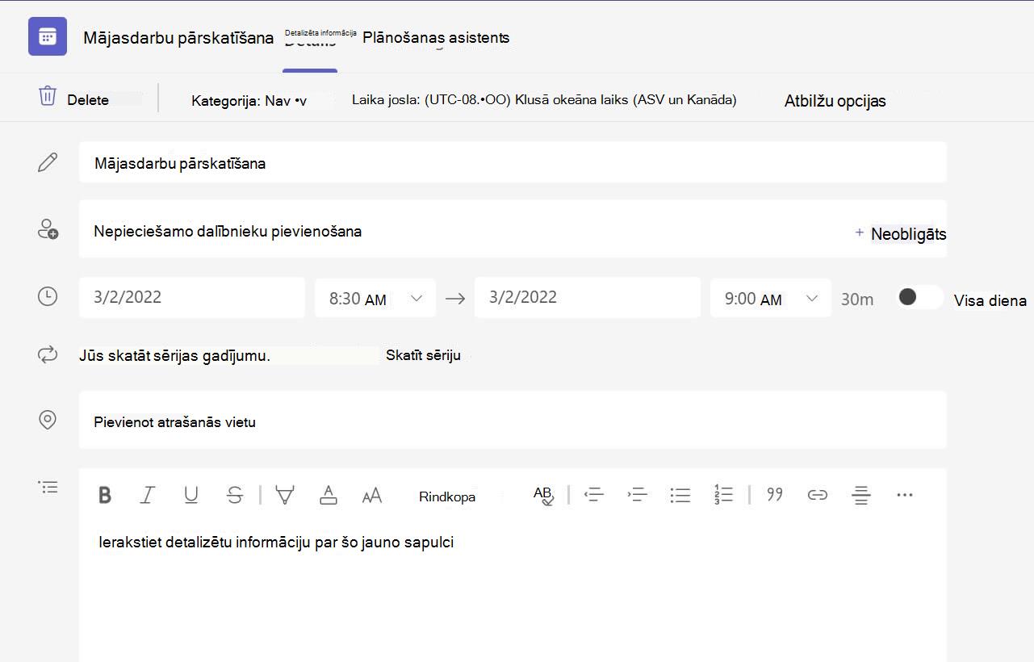
Task: Click the Skatīt sēriju link
Action: click(423, 355)
